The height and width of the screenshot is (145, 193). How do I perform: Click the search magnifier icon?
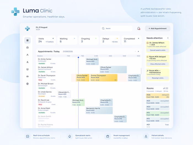click(103, 28)
